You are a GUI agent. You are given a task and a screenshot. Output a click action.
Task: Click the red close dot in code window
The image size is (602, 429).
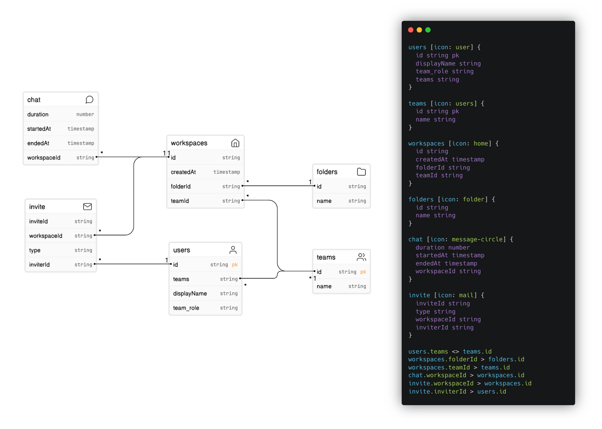(411, 30)
